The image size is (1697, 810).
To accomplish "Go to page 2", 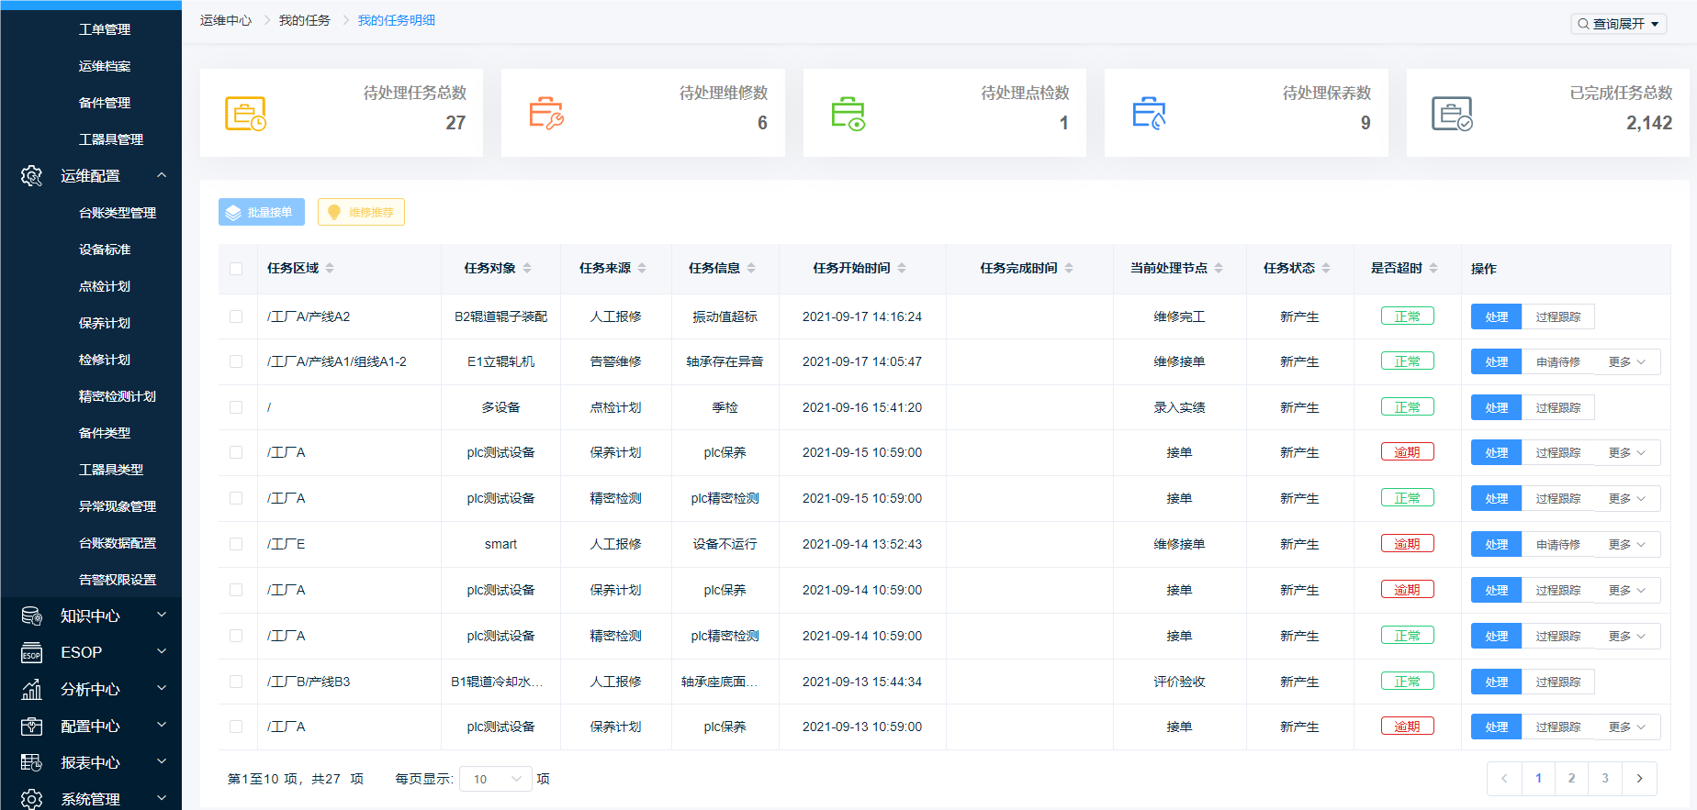I will [1571, 779].
